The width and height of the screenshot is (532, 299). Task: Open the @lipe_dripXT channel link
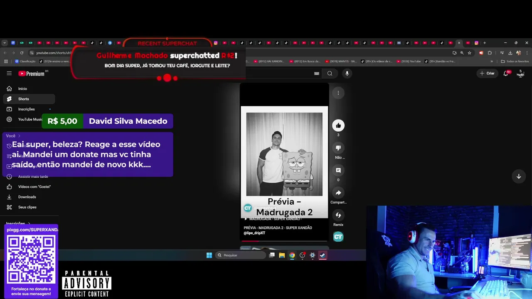click(254, 233)
